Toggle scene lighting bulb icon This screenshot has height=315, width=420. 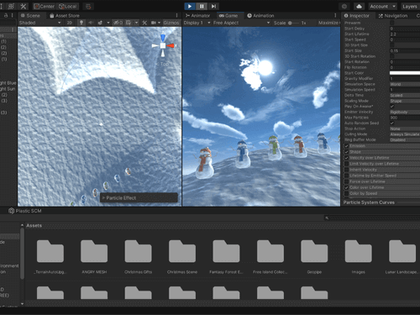point(81,23)
